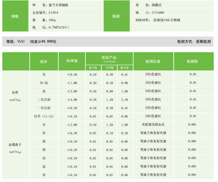
Task: Select the 烃类 (C1~C2) component cell
Action: point(43,116)
